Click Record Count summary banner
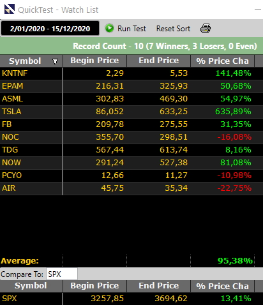263x305 pixels. pos(131,46)
